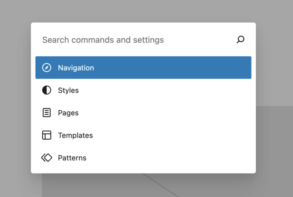This screenshot has width=293, height=197.
Task: Click the Styles half-circle icon
Action: click(x=46, y=90)
